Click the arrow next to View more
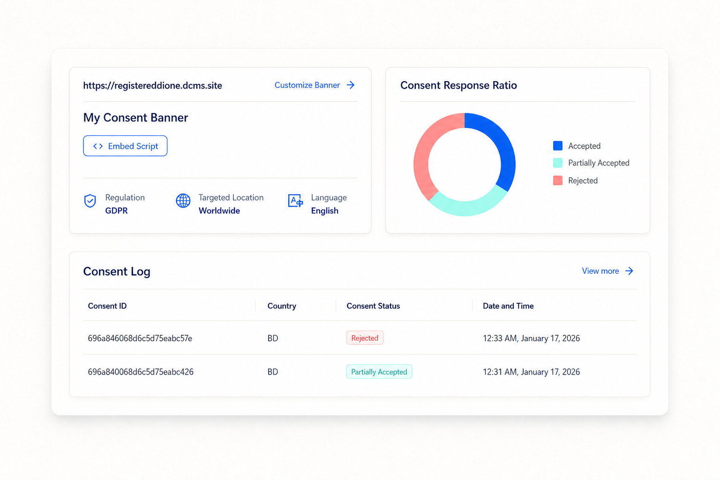 (629, 271)
